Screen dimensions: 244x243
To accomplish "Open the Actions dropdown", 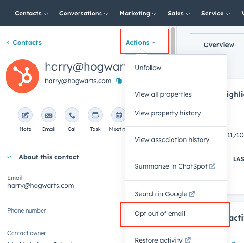I will 141,43.
